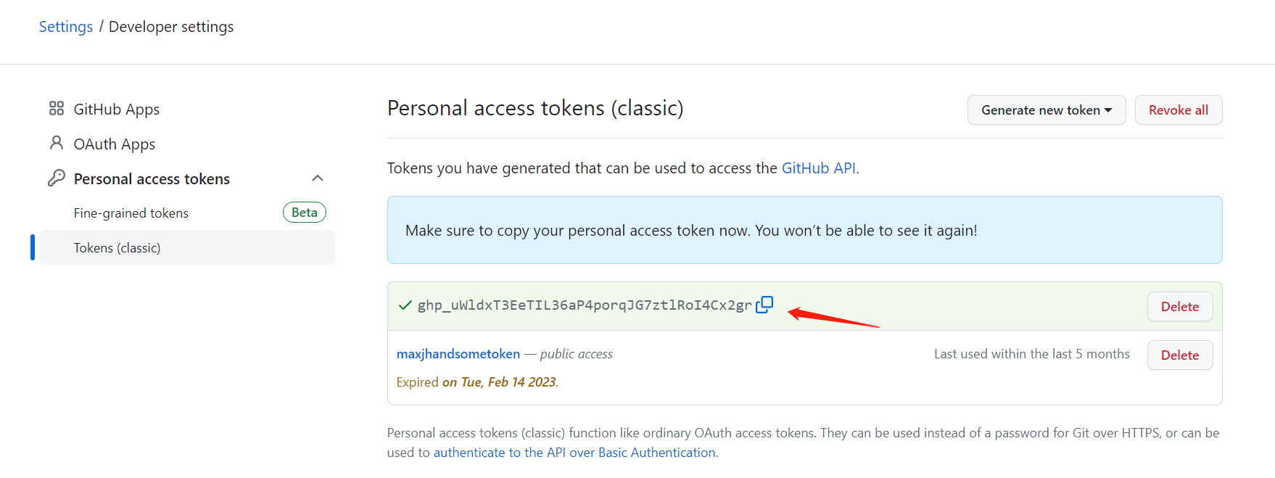Delete the maxjhandsometoken token
The width and height of the screenshot is (1275, 478).
1179,355
